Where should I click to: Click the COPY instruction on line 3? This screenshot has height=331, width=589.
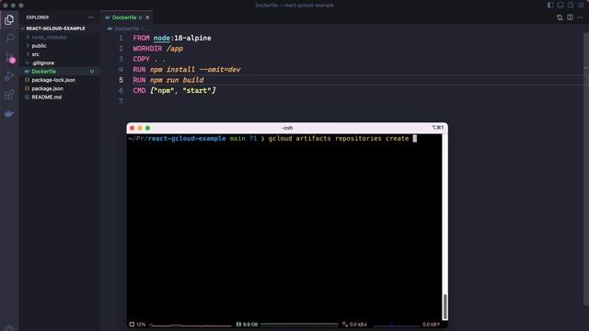pos(141,59)
